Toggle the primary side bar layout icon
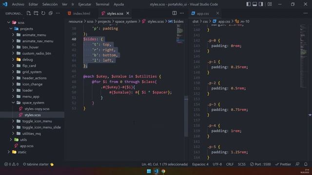 [248, 4]
